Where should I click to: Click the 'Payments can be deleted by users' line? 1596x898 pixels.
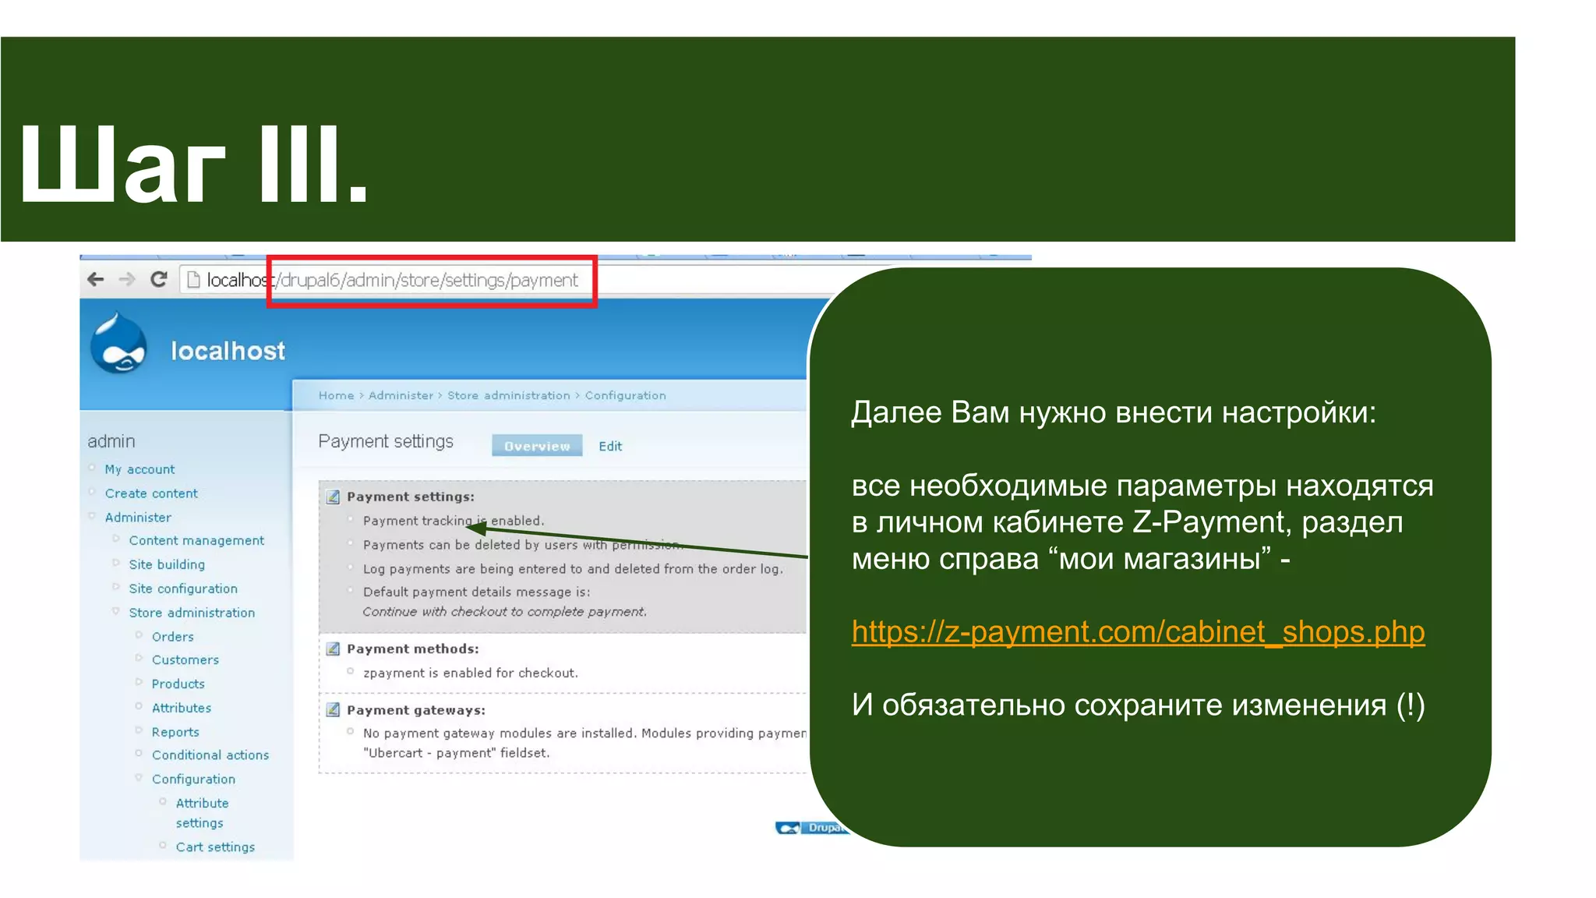click(x=522, y=545)
